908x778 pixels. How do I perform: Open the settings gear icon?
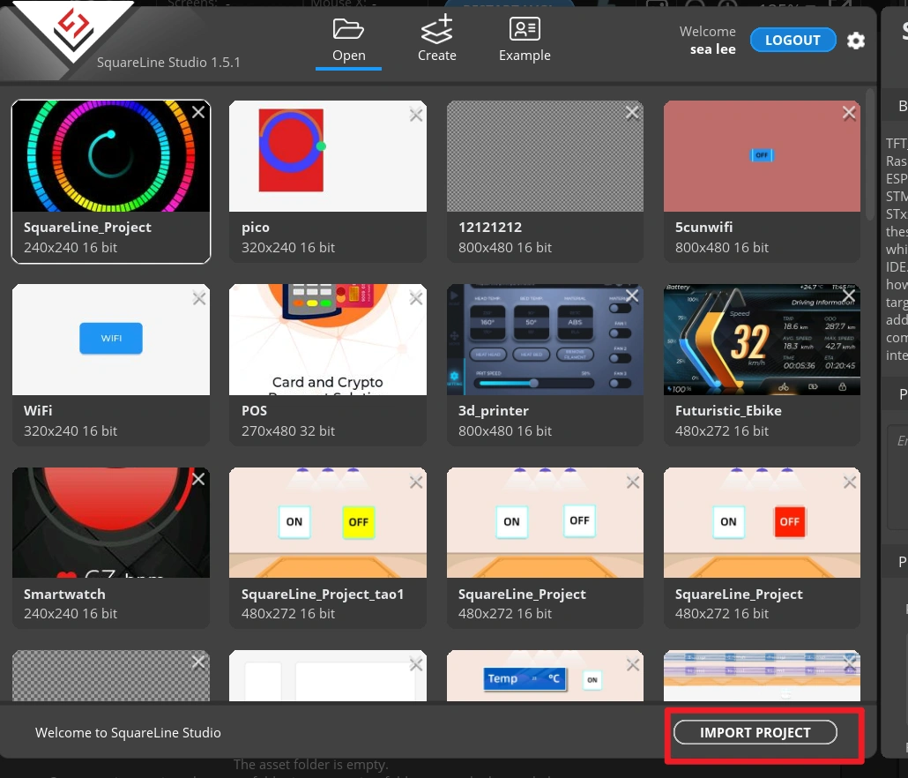[x=856, y=41]
